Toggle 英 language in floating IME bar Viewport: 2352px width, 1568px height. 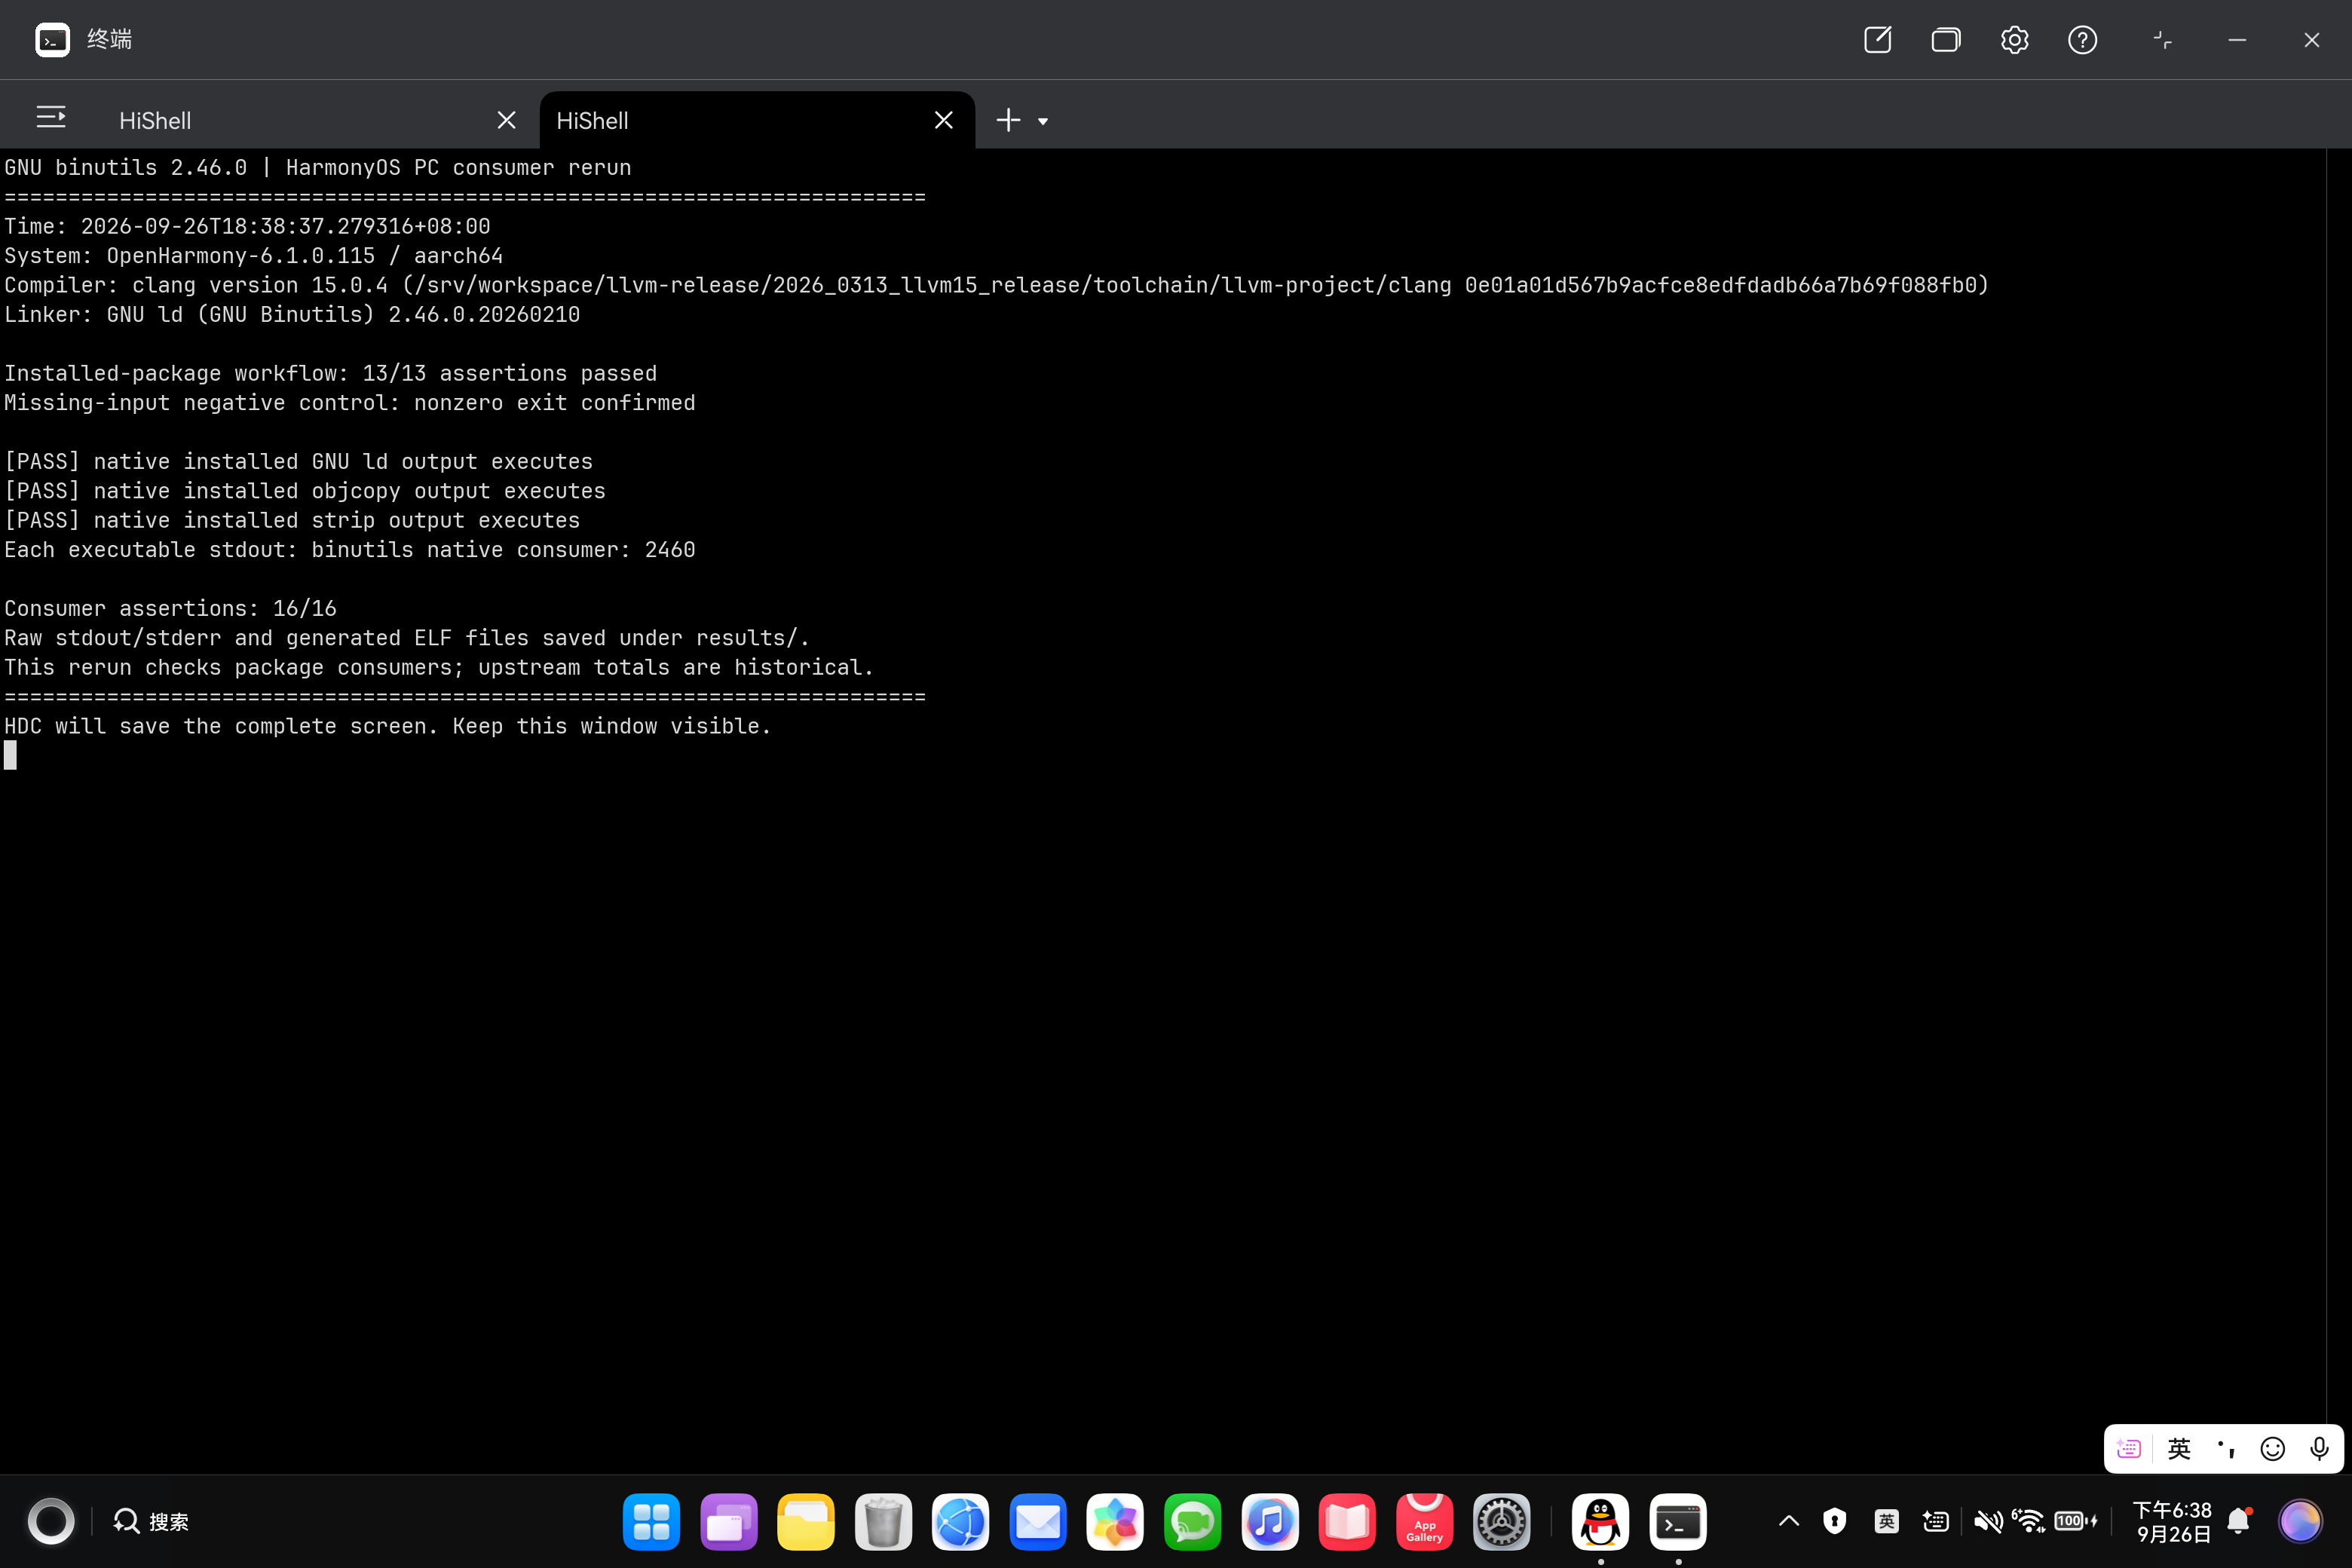(x=2179, y=1448)
